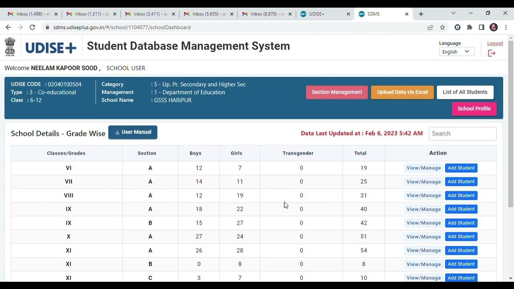Viewport: 514px width, 289px height.
Task: Add Student to class IX section A
Action: click(x=461, y=209)
